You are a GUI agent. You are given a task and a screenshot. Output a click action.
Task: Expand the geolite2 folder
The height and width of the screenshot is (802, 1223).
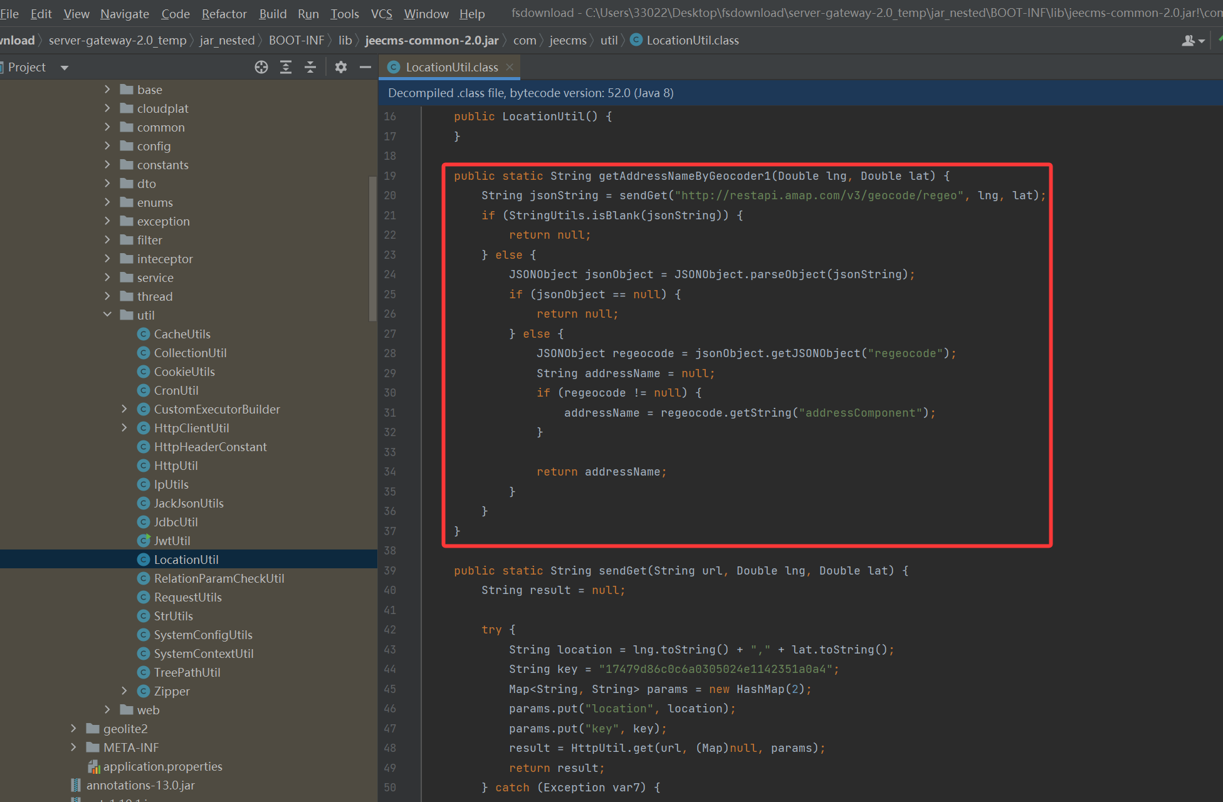(73, 728)
